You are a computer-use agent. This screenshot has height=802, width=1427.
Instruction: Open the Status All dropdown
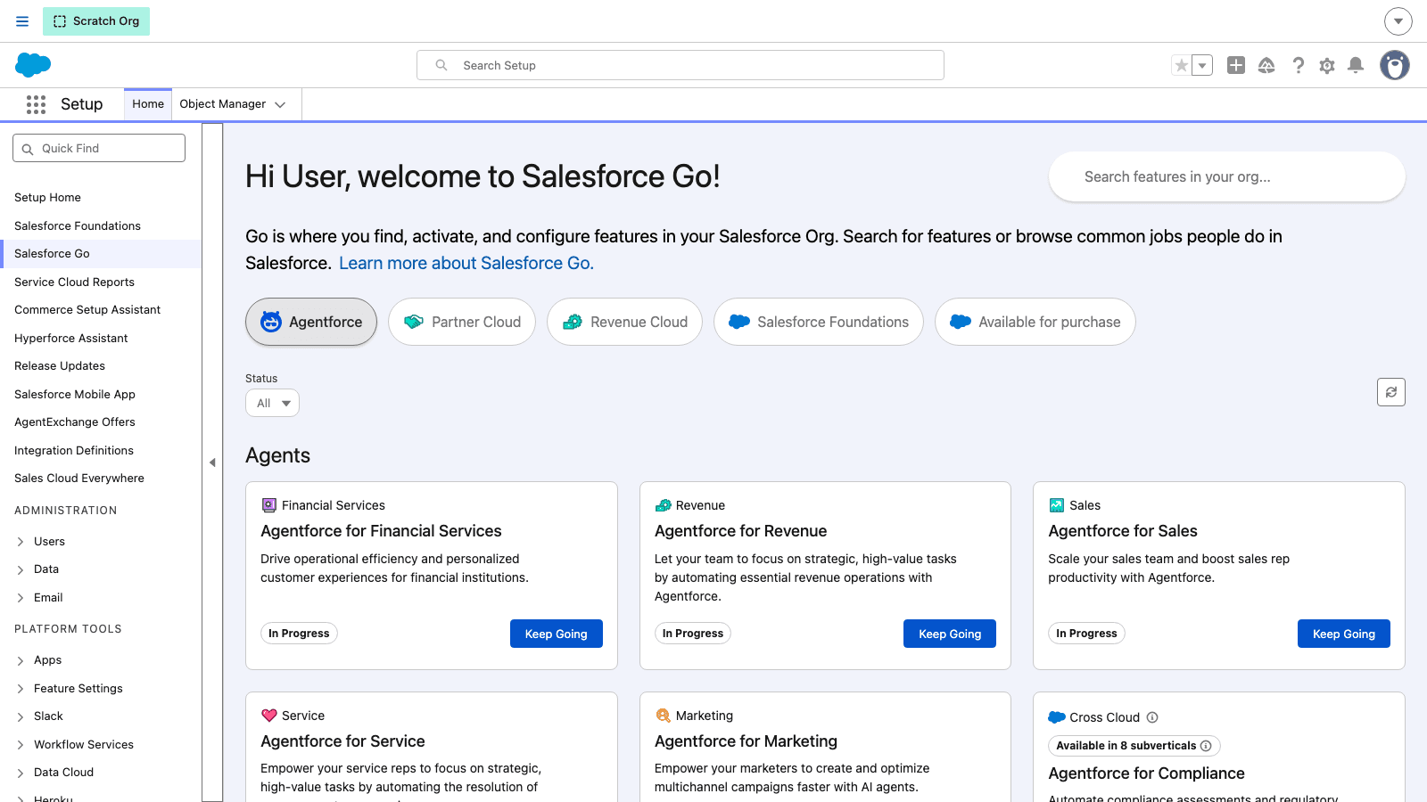click(x=272, y=403)
